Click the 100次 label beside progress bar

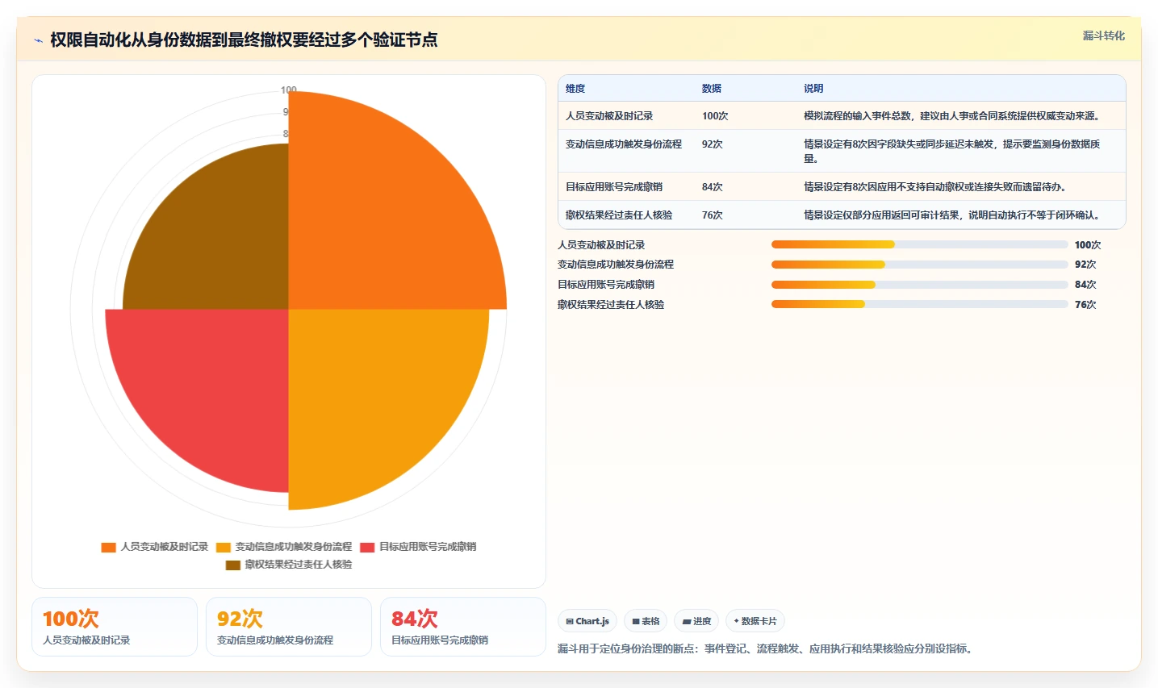pyautogui.click(x=1088, y=245)
